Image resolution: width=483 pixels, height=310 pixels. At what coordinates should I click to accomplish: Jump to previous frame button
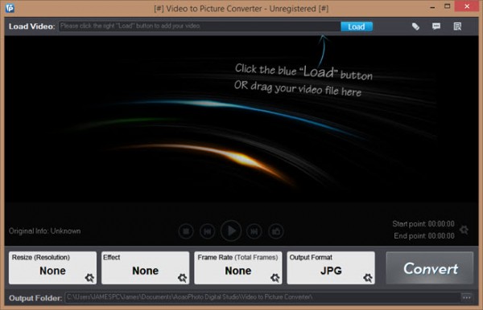click(x=208, y=231)
